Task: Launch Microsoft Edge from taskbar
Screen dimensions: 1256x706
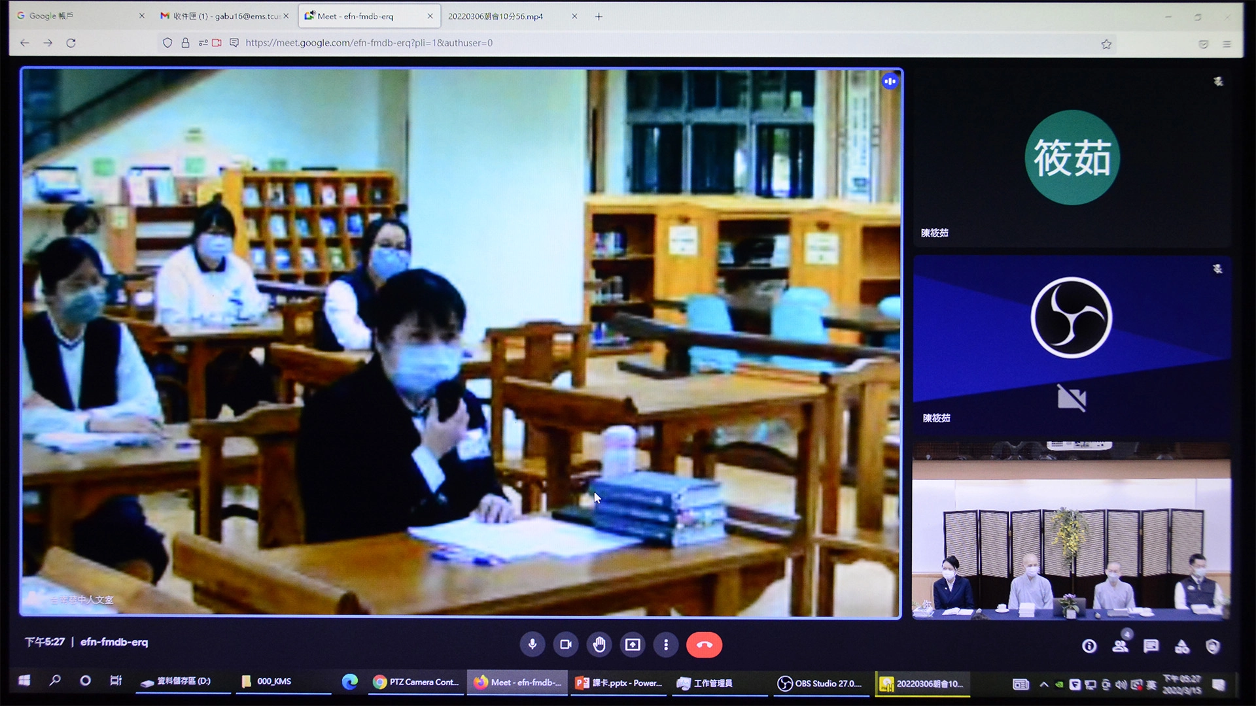Action: click(350, 681)
